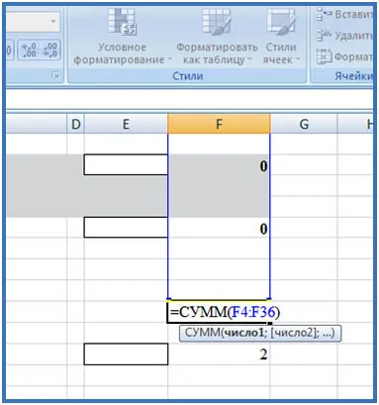This screenshot has width=379, height=405.
Task: Open the number format dropdown
Action: click(x=53, y=22)
